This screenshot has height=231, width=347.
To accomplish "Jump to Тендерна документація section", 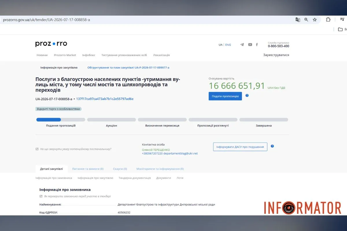I will (135, 178).
